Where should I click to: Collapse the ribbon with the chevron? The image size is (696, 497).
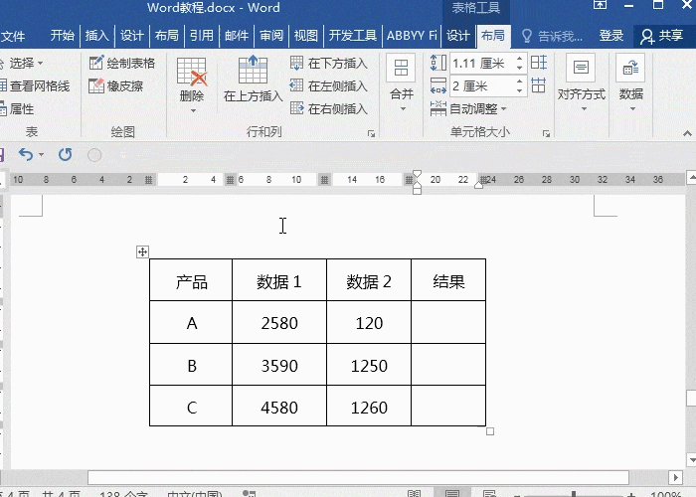[687, 133]
